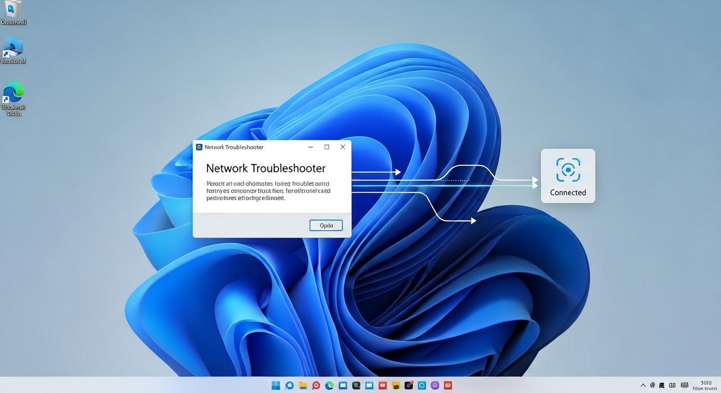The height and width of the screenshot is (393, 721).
Task: Expand hidden icons in the system tray
Action: pos(643,385)
